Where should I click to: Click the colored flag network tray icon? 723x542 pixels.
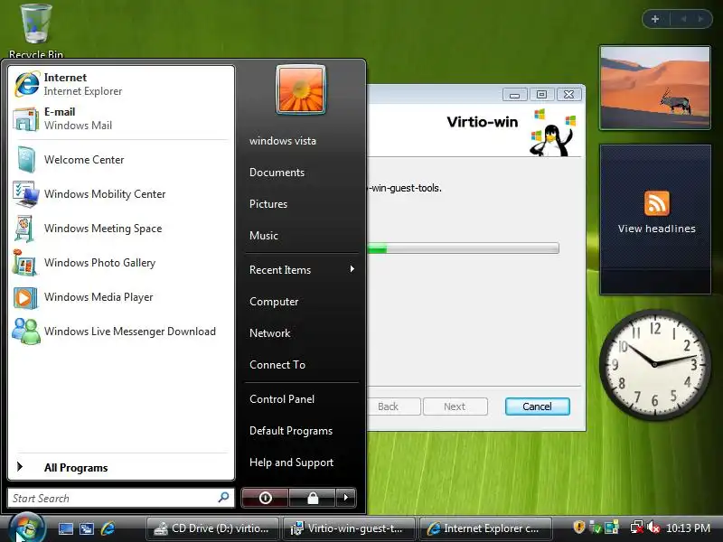[612, 528]
